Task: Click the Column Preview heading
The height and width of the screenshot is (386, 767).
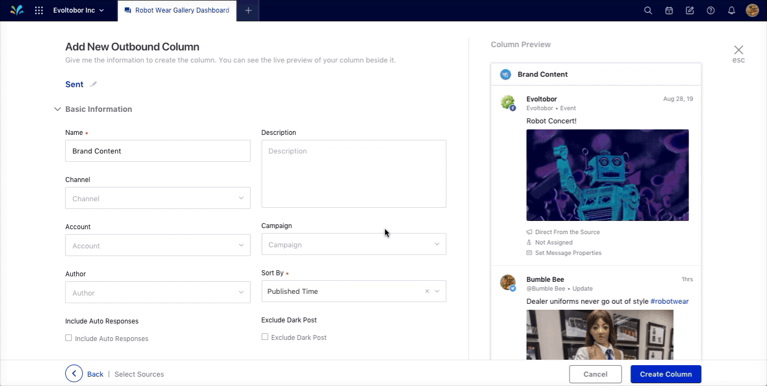Action: [521, 44]
